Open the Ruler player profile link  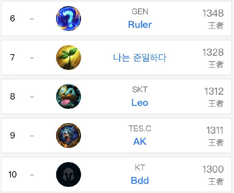[140, 25]
